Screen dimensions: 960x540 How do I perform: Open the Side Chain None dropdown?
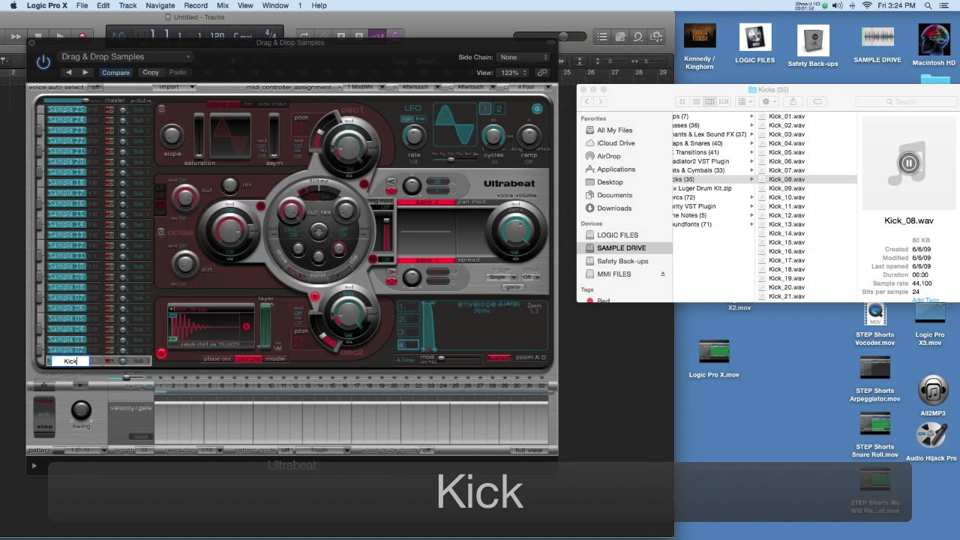[523, 58]
